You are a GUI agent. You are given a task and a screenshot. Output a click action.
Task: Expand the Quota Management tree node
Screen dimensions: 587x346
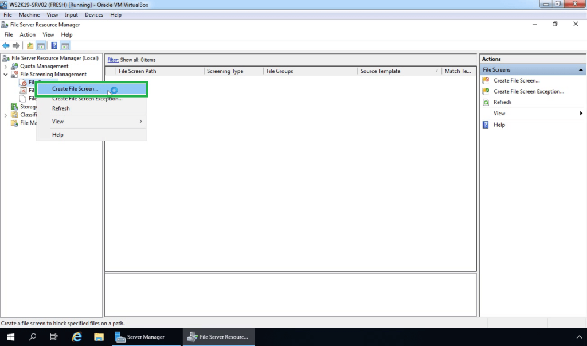pos(6,67)
